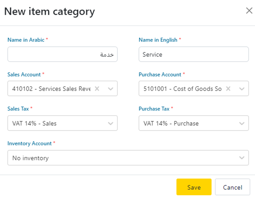Close the New item category dialog
The image size is (255, 197).
pyautogui.click(x=249, y=11)
